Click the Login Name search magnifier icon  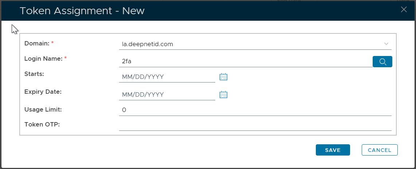coord(382,62)
